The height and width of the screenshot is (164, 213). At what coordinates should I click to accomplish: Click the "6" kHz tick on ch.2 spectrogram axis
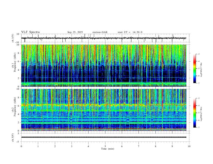pyautogui.click(x=19, y=106)
